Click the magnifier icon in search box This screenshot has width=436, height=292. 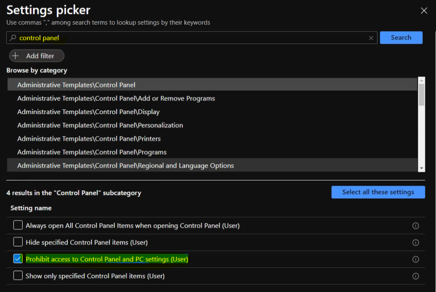pos(13,38)
